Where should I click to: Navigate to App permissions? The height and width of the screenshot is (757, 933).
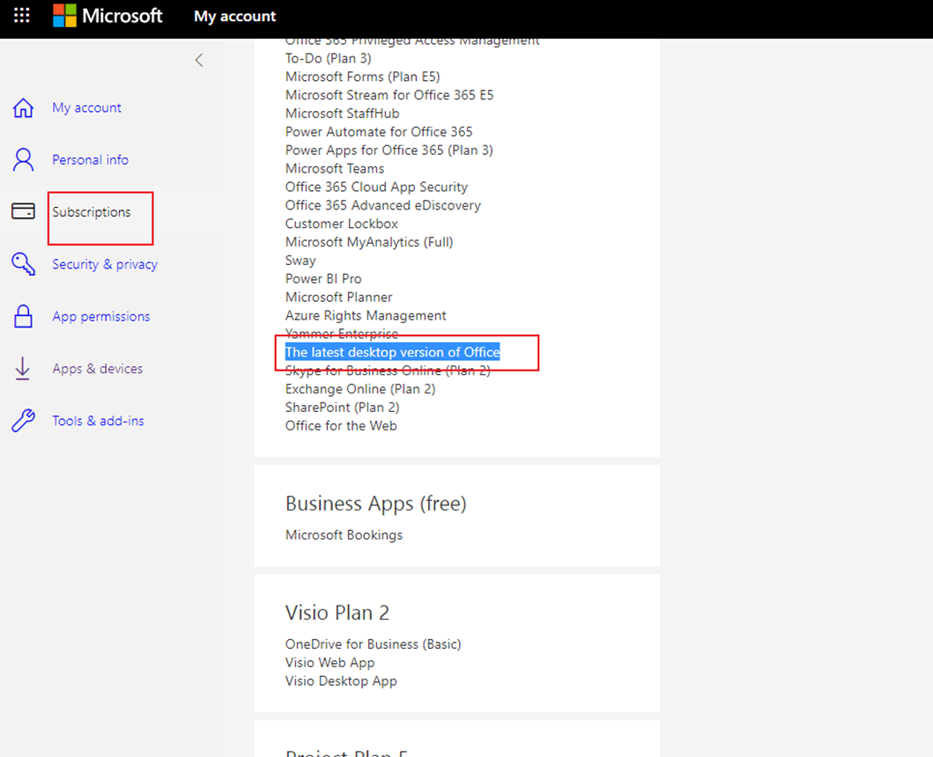click(101, 316)
